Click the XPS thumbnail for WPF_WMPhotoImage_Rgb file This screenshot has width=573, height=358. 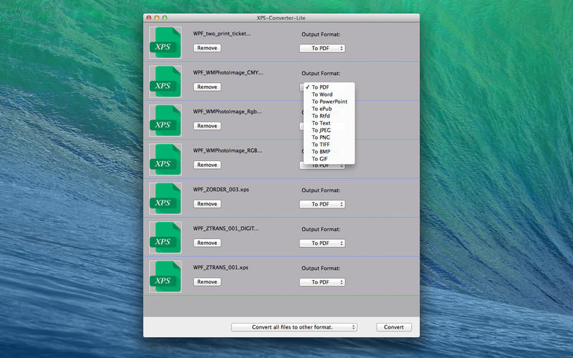pos(165,120)
